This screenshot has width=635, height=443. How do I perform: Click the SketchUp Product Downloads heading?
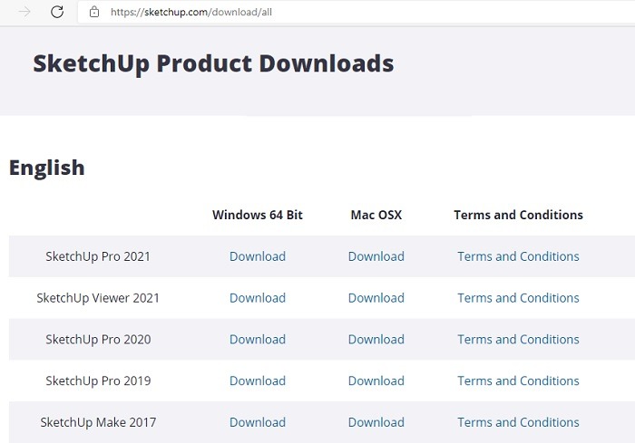[x=213, y=64]
